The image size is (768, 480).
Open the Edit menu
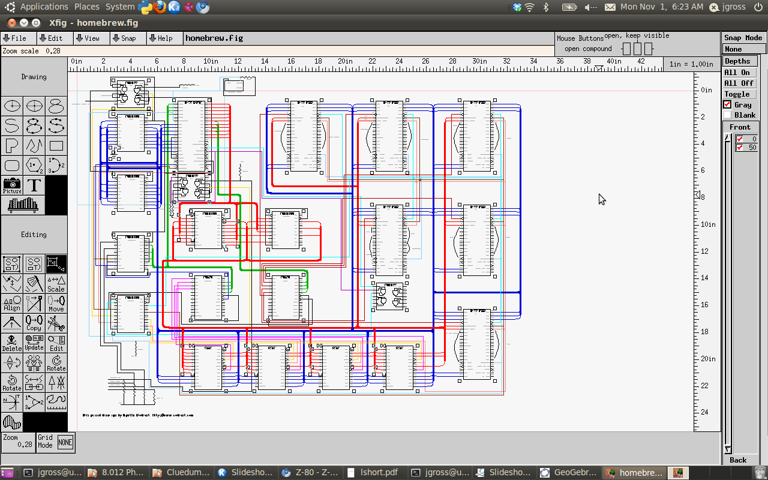click(x=51, y=38)
